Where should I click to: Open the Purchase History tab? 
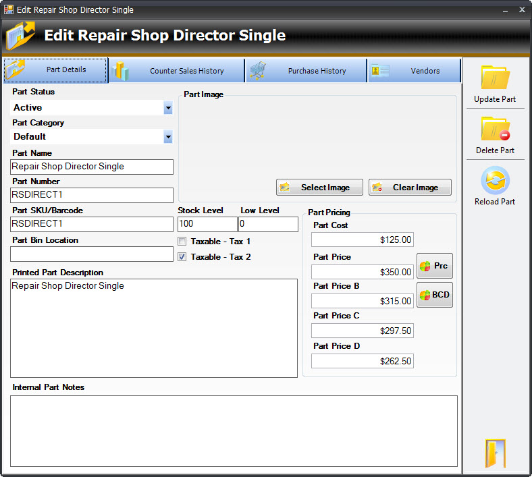click(306, 71)
